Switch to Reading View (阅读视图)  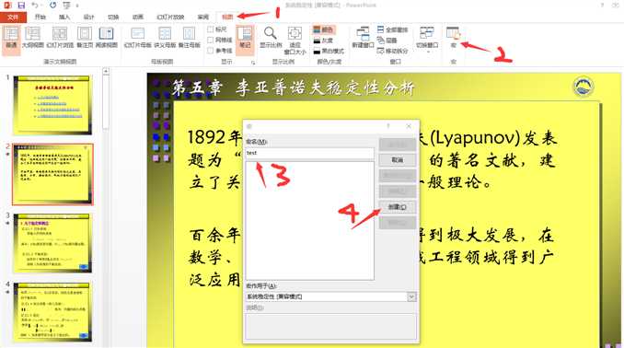coord(106,39)
